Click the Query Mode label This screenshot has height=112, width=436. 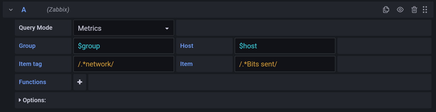pos(36,28)
